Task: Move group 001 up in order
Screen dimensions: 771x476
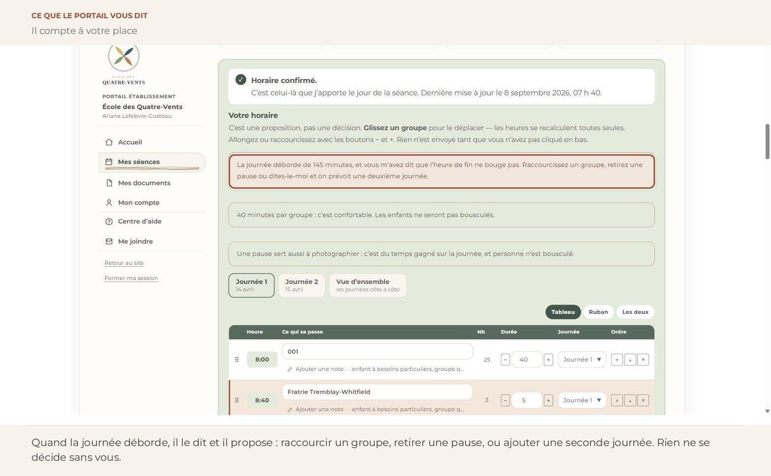Action: click(617, 360)
